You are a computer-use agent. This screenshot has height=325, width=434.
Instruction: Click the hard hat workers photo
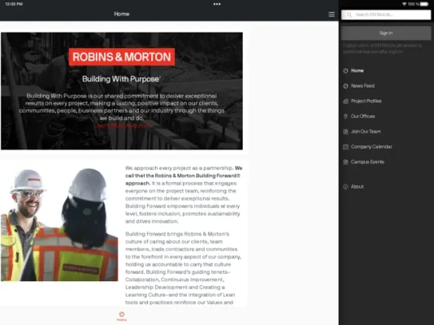(59, 224)
